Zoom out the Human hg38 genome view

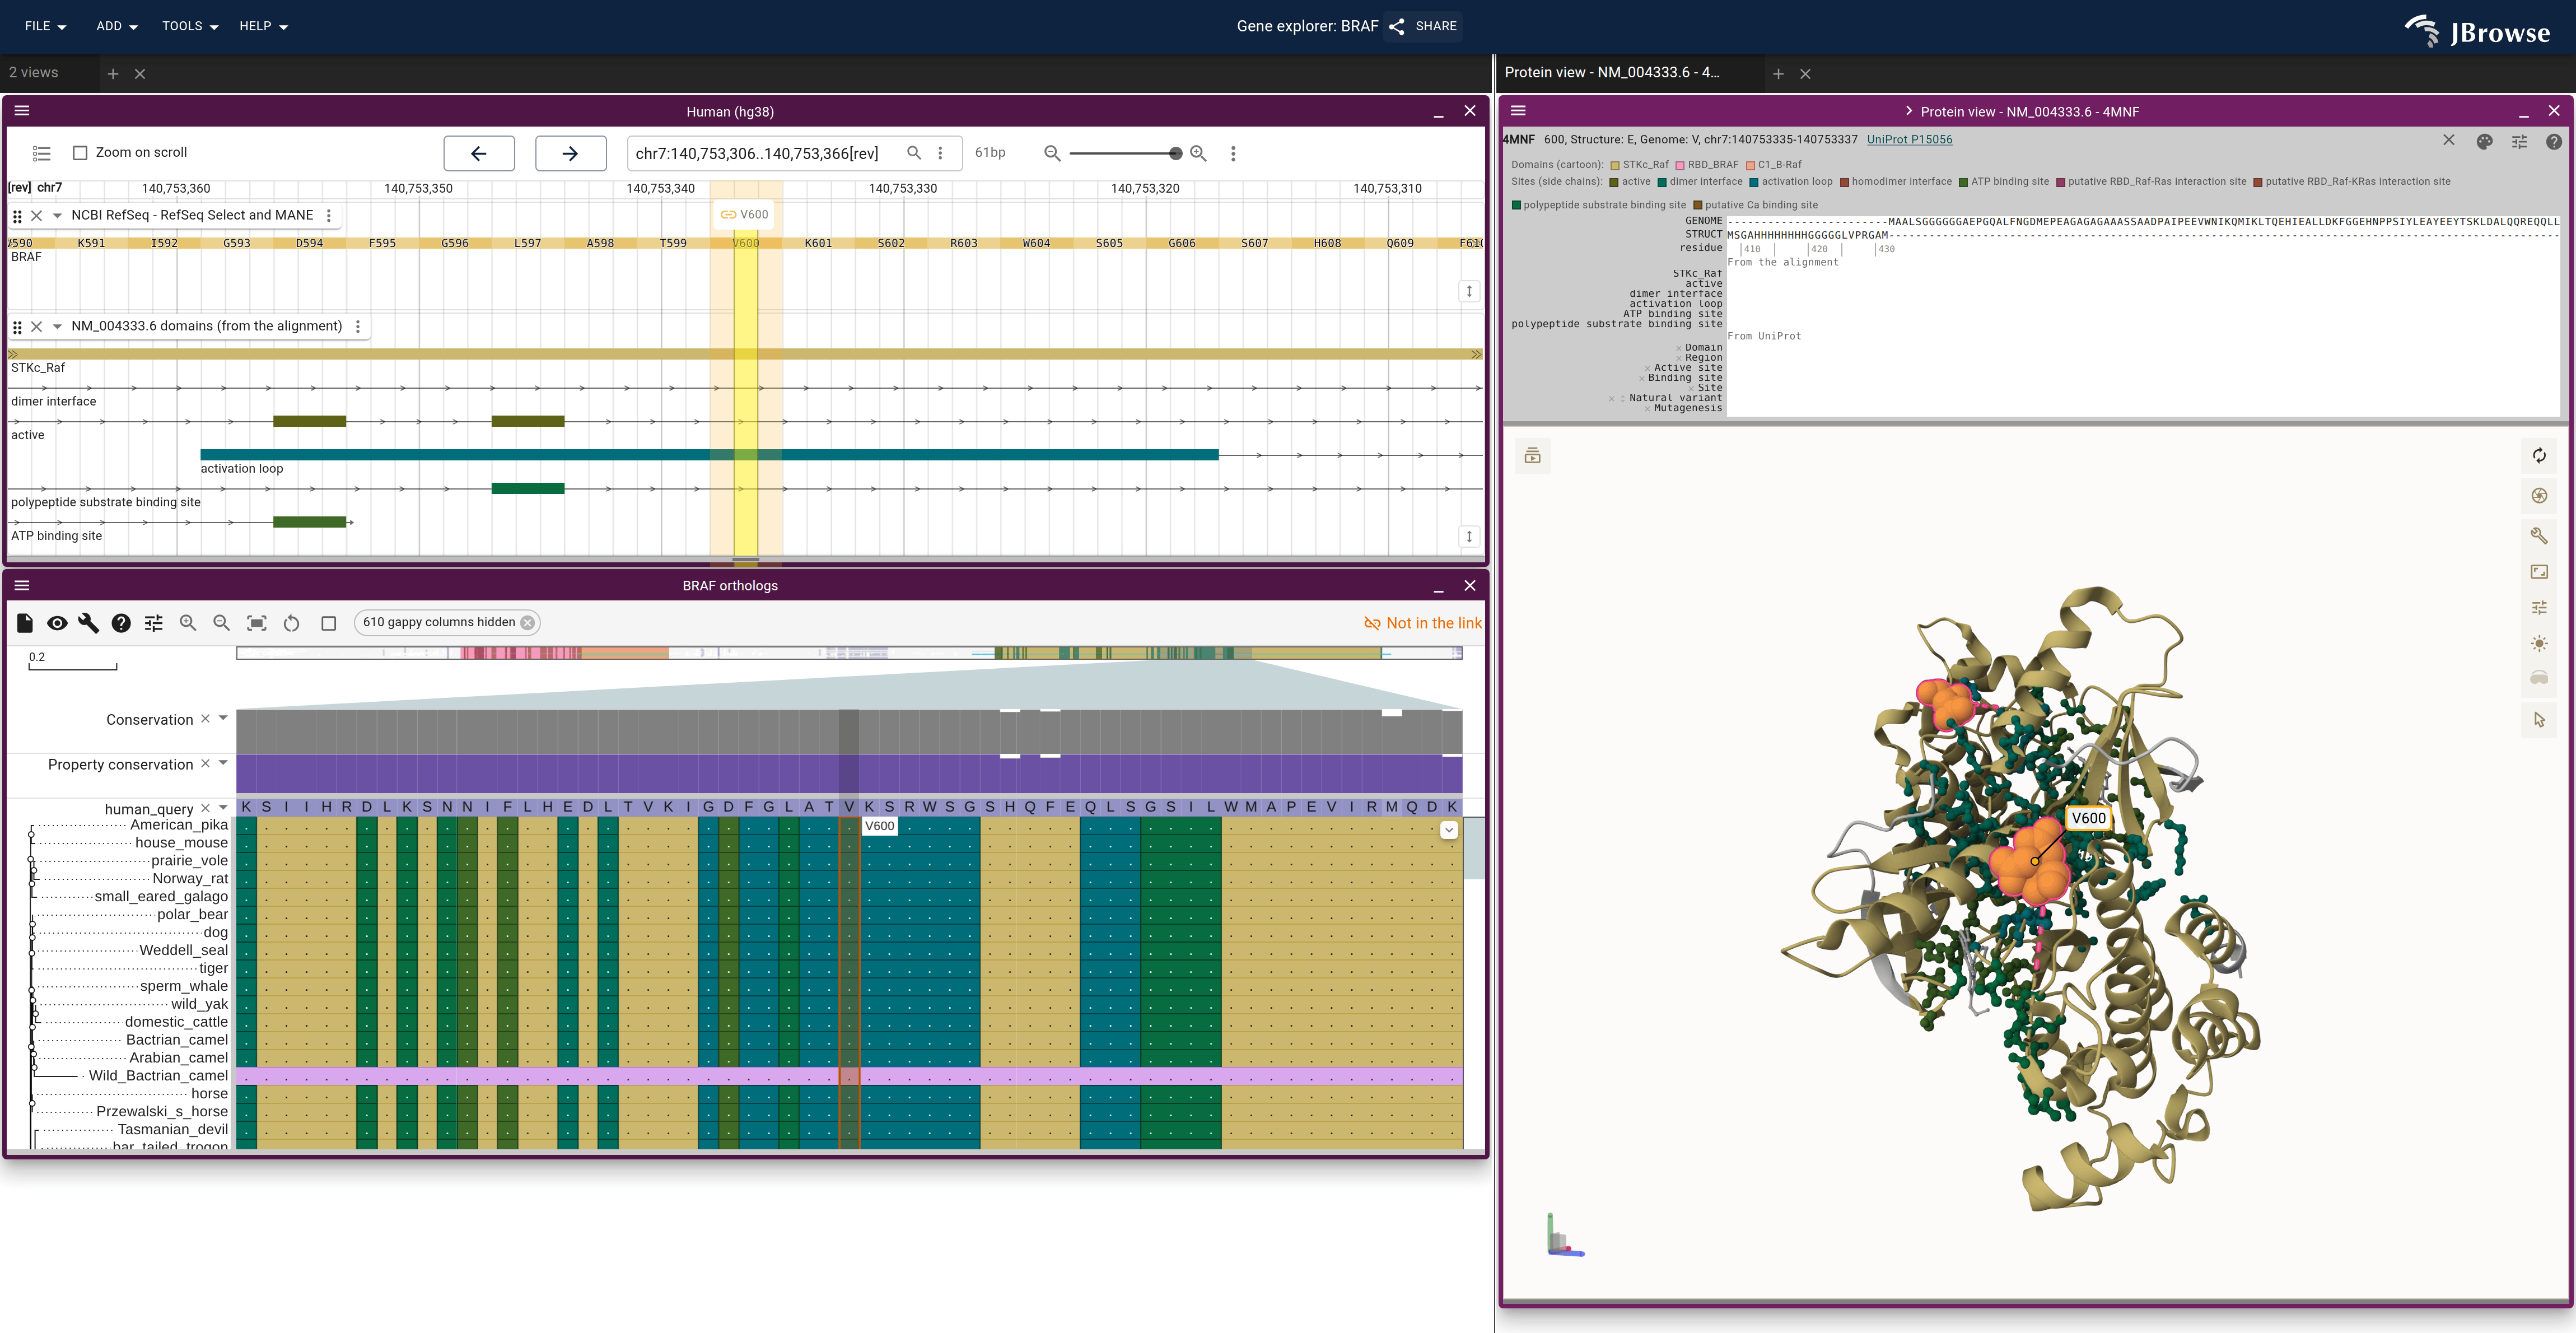click(1052, 153)
